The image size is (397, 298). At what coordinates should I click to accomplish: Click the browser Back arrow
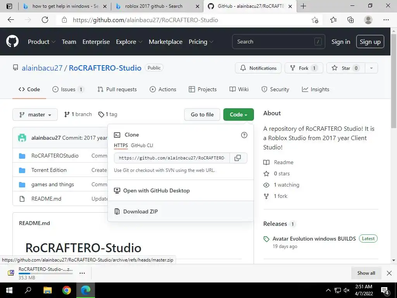[x=10, y=20]
